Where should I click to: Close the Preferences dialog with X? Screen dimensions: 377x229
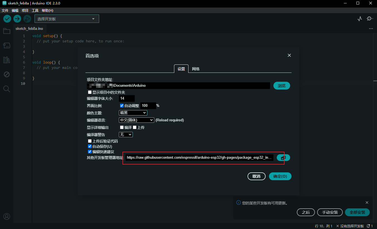click(x=289, y=55)
